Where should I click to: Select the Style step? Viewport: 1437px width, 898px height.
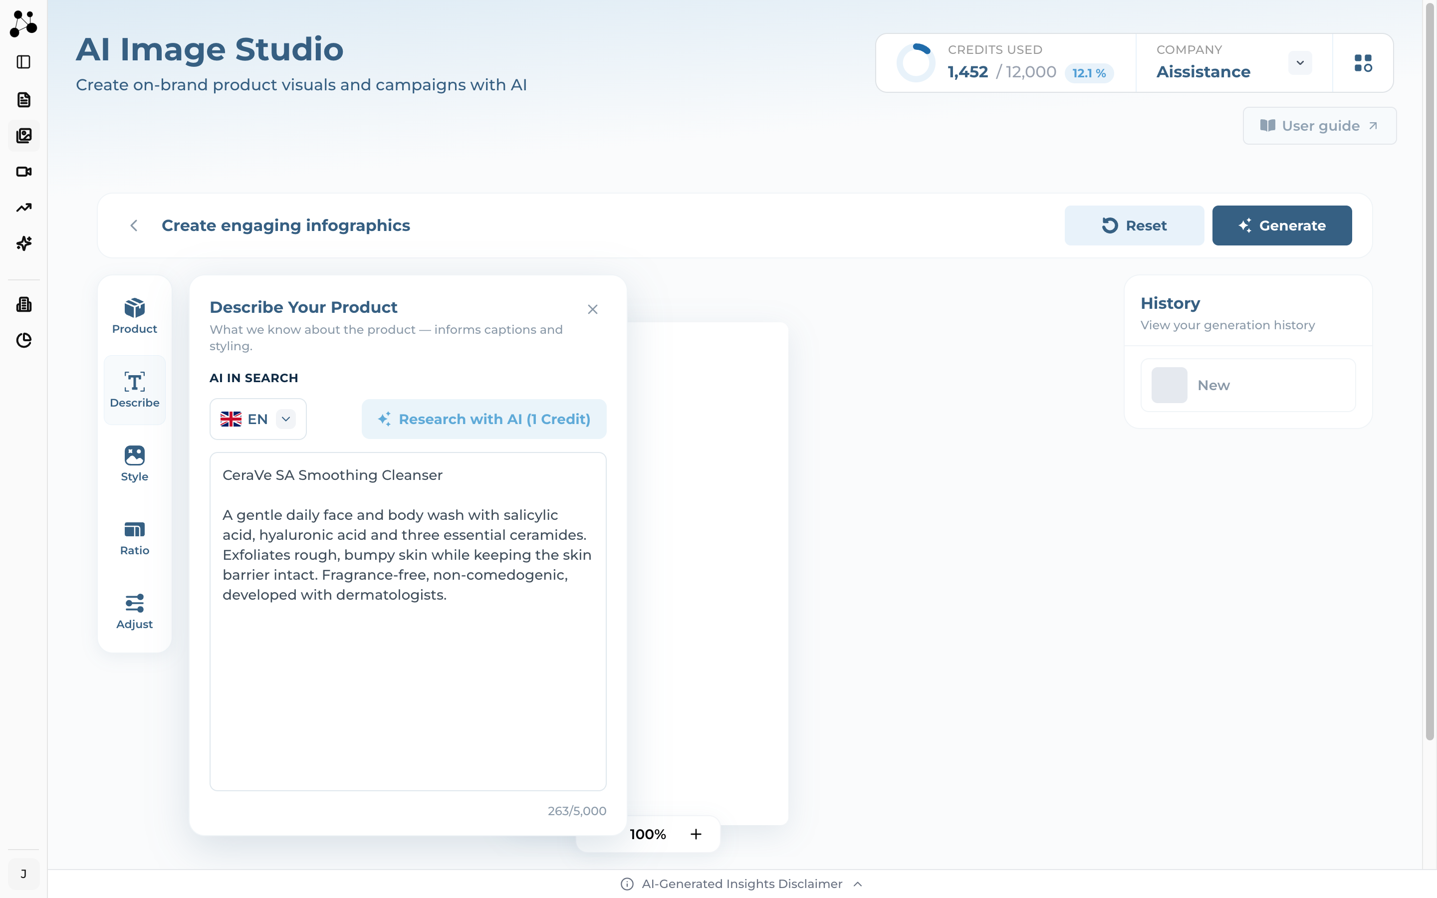coord(135,464)
